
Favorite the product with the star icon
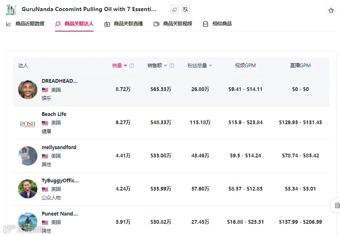(x=331, y=10)
